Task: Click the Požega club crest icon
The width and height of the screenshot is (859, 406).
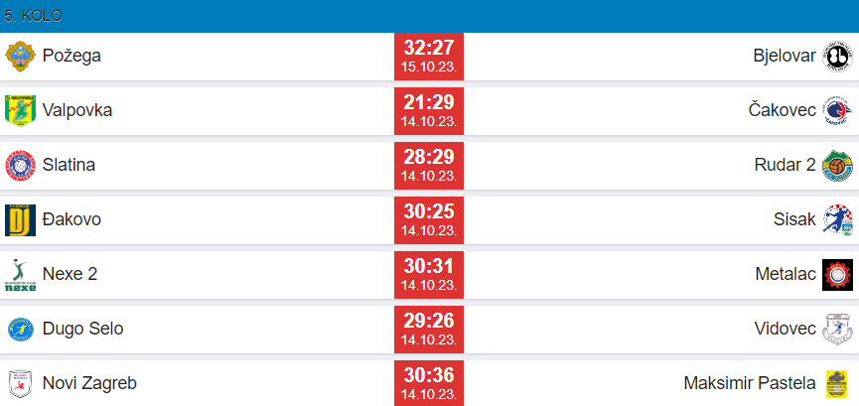Action: click(x=21, y=56)
